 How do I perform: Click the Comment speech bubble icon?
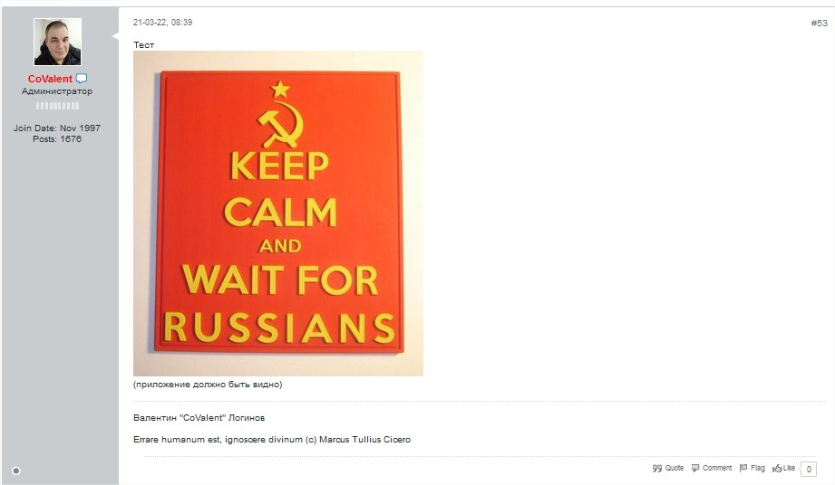tap(695, 468)
